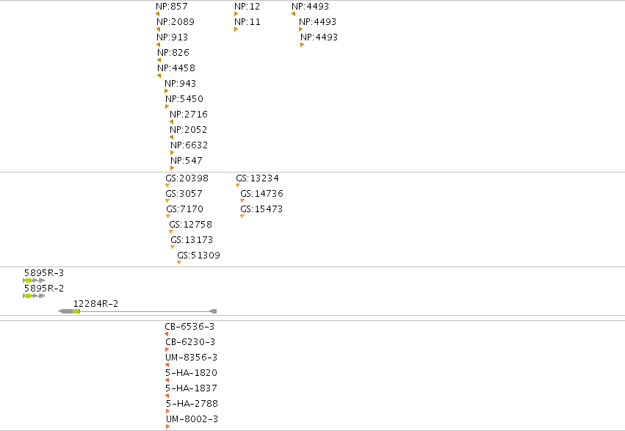Click the marker beneath NP:4458
625x431 pixels.
tap(159, 76)
